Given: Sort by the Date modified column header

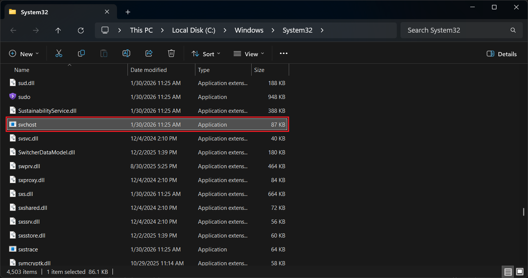Looking at the screenshot, I should click(148, 70).
